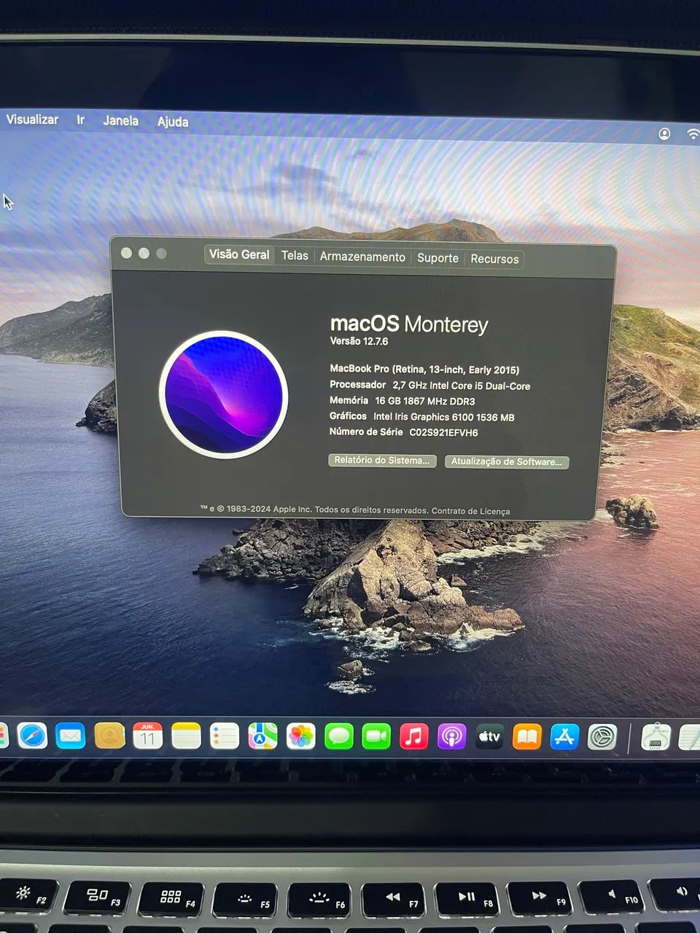Image resolution: width=700 pixels, height=933 pixels.
Task: Open the Calendar app showing 11
Action: coord(147,735)
